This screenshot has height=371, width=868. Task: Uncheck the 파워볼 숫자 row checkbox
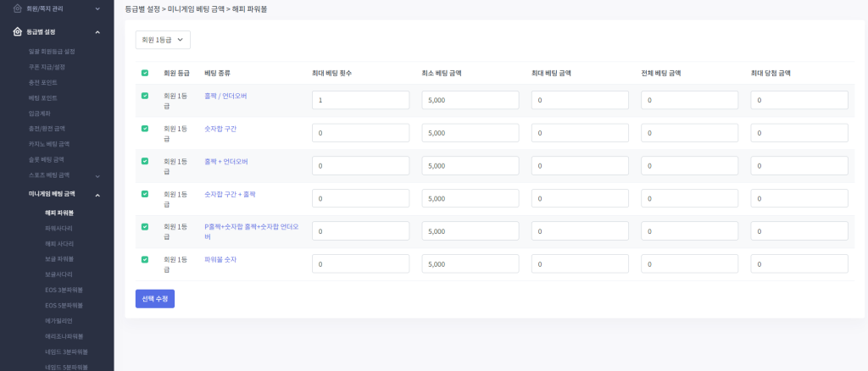point(145,259)
